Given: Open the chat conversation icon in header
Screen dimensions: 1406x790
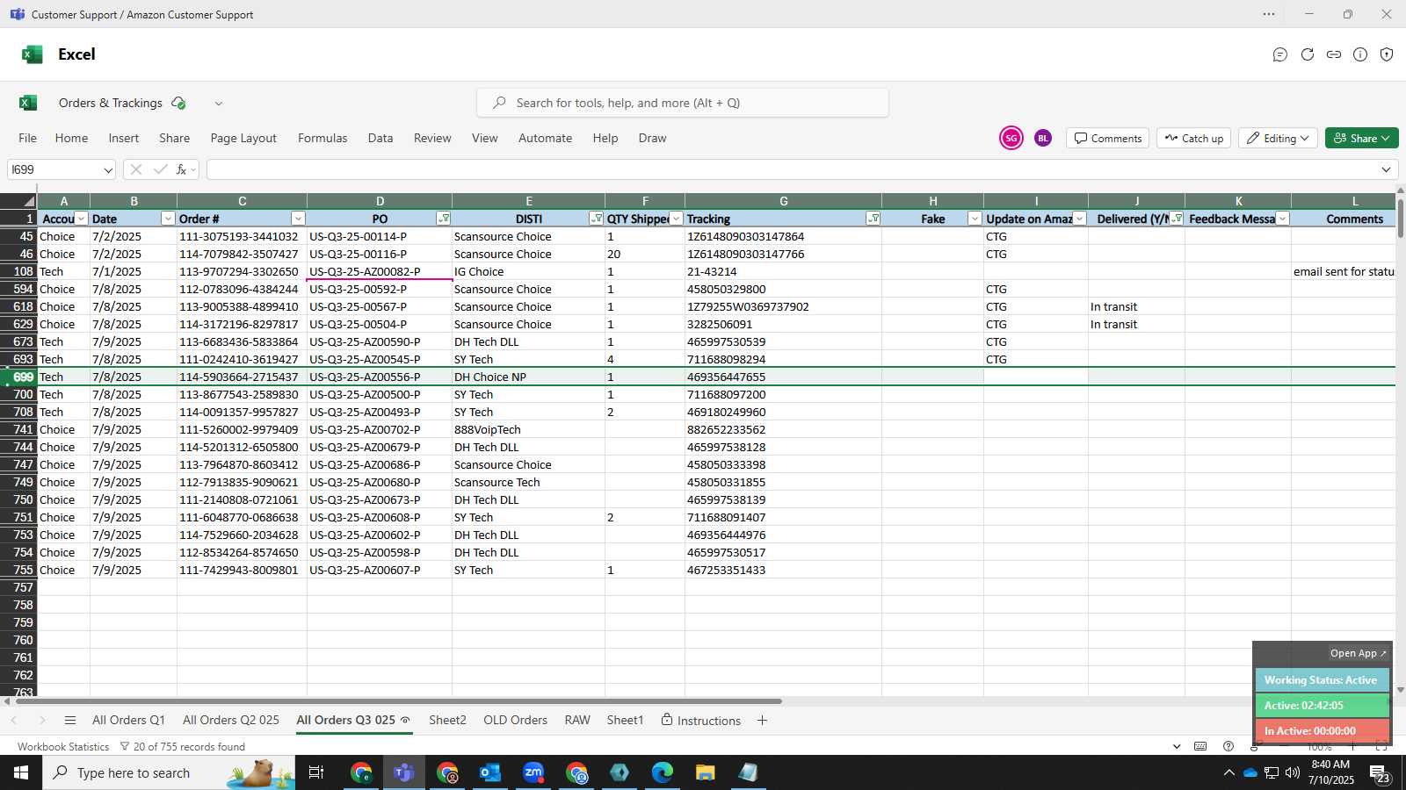Looking at the screenshot, I should (x=1280, y=54).
